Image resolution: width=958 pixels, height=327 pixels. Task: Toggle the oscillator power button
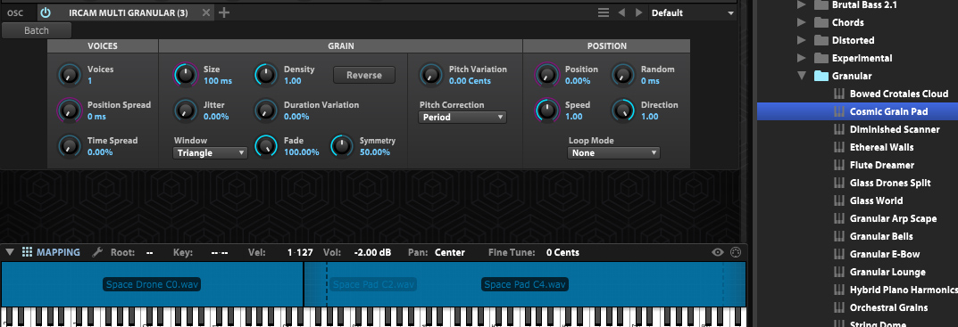click(x=46, y=12)
